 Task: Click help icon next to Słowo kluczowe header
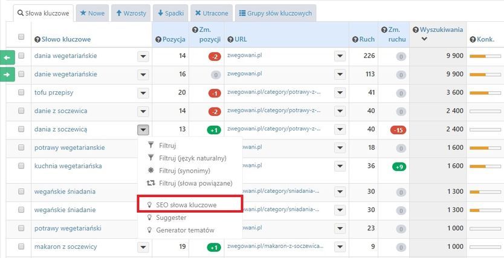pyautogui.click(x=37, y=39)
